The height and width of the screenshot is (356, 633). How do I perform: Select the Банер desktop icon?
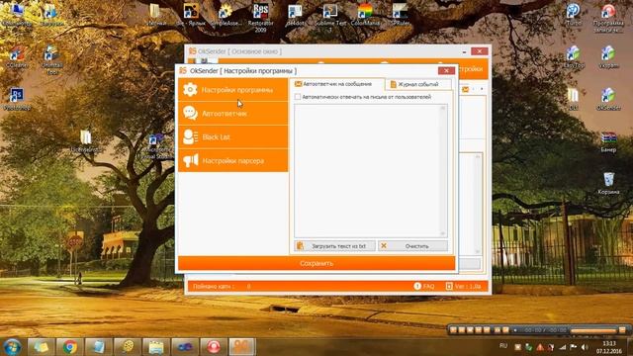(608, 141)
